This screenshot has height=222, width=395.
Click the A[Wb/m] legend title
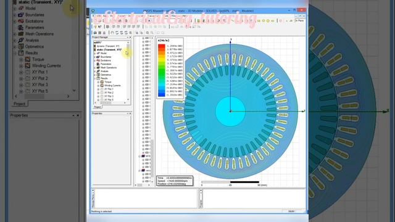tap(164, 40)
